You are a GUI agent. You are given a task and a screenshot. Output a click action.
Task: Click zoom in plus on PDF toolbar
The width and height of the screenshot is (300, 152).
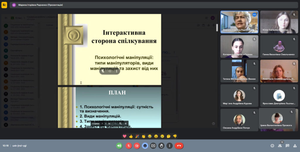click(x=126, y=124)
